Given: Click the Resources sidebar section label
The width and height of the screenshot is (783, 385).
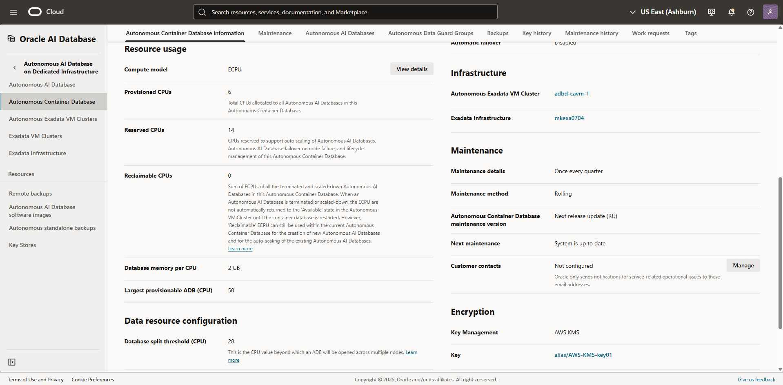Looking at the screenshot, I should point(21,174).
